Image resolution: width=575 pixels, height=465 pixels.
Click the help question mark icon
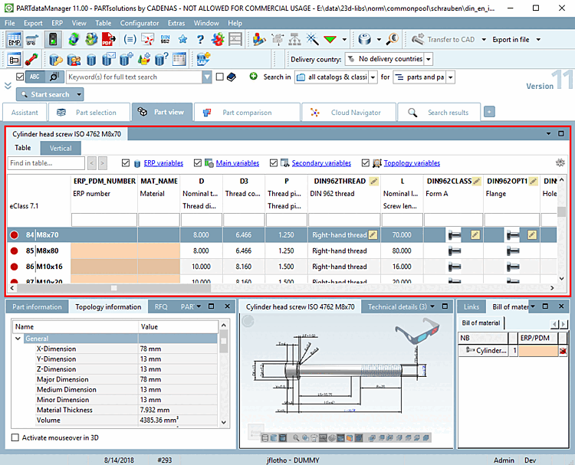[200, 39]
